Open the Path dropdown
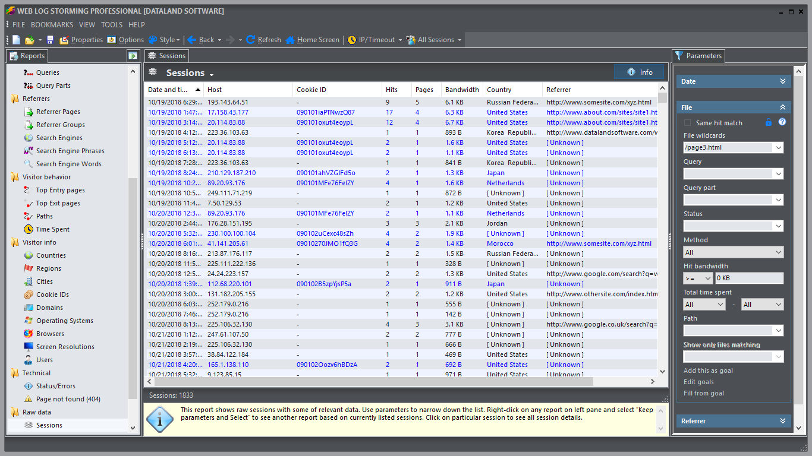 click(778, 331)
